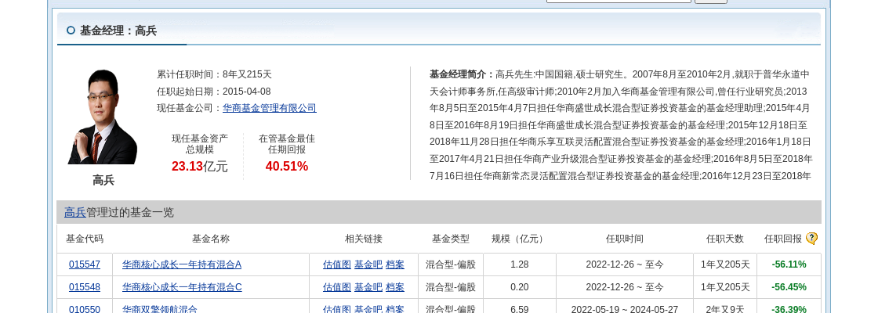Click the help question mark icon beside 任职回报
The image size is (878, 313).
point(811,239)
